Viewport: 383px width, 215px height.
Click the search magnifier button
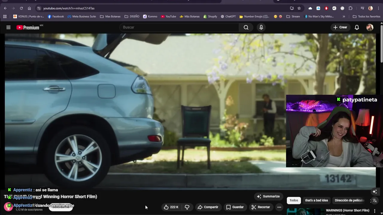[x=246, y=27]
